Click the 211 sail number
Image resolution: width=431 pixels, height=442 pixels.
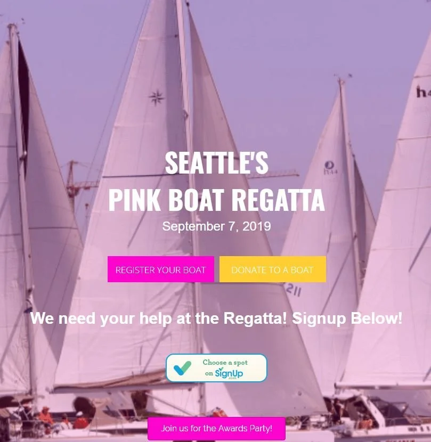(x=294, y=290)
